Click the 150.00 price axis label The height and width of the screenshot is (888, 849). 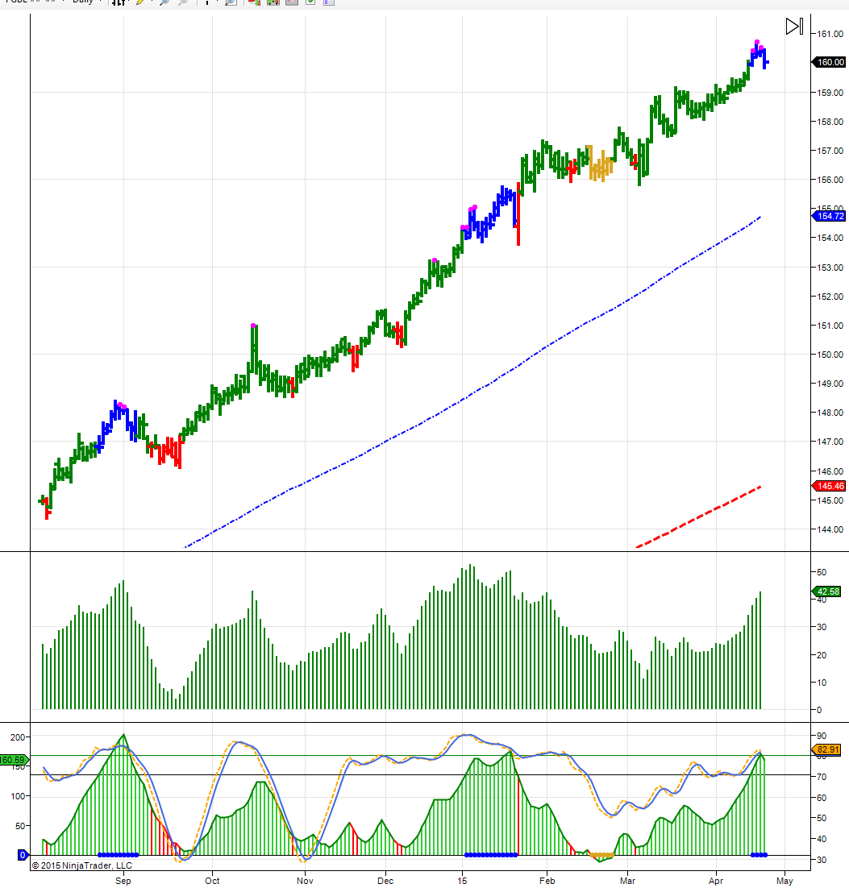[x=830, y=355]
